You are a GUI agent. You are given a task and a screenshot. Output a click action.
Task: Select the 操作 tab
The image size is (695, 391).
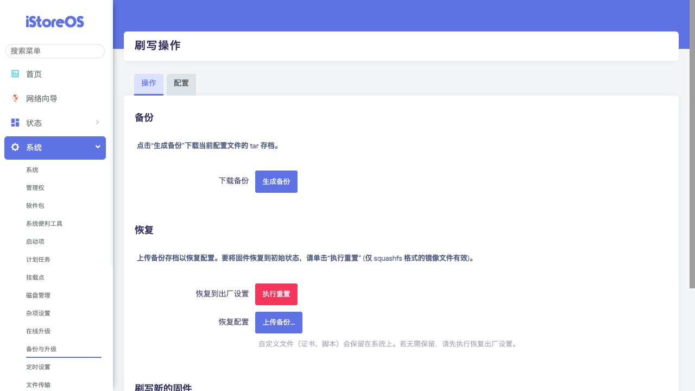[149, 84]
